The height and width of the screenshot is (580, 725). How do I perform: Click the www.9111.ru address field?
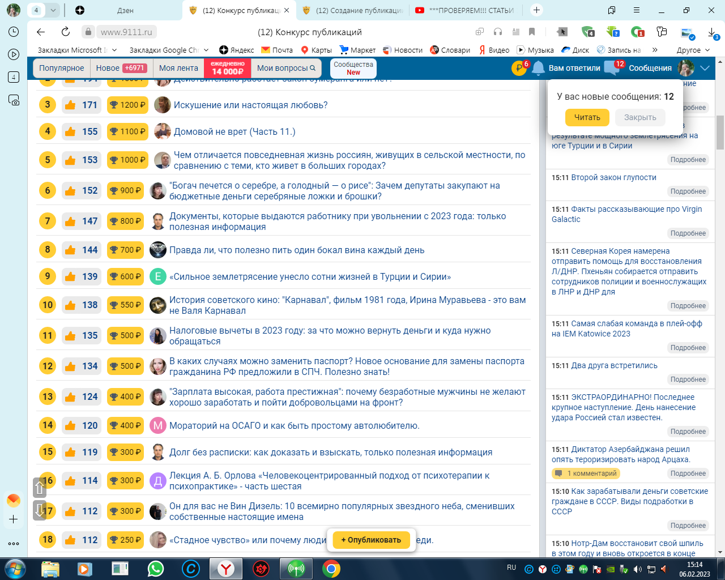pyautogui.click(x=126, y=32)
